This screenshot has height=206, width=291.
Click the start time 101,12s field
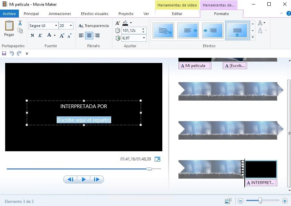131,30
